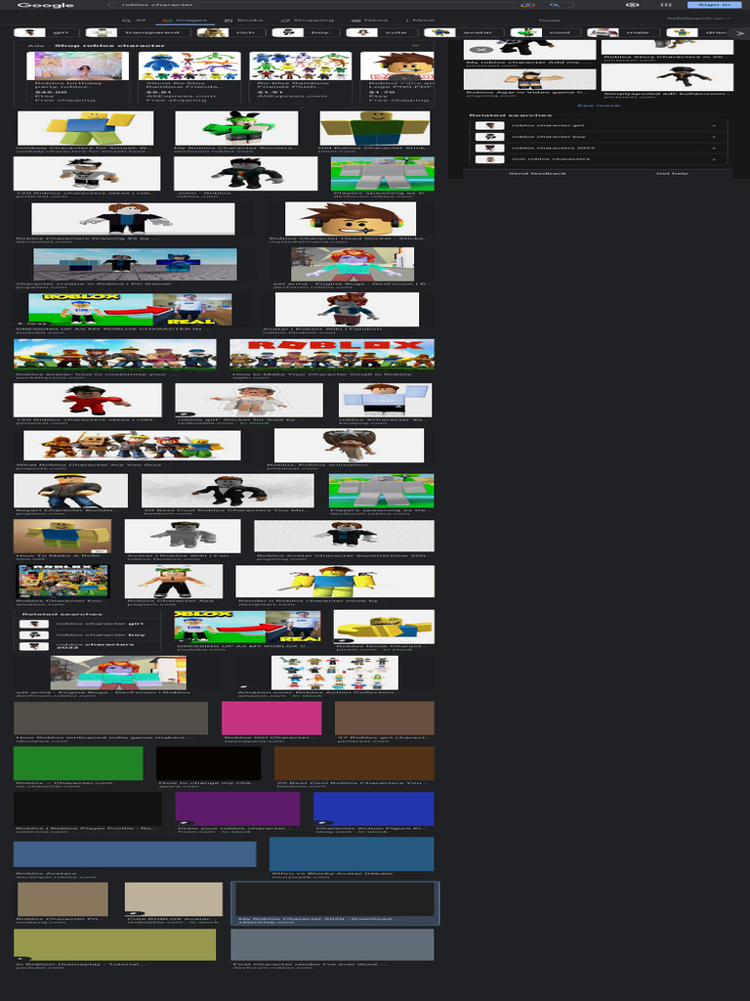The height and width of the screenshot is (1001, 750).
Task: Select the 'avatar' filter chip
Action: 464,32
